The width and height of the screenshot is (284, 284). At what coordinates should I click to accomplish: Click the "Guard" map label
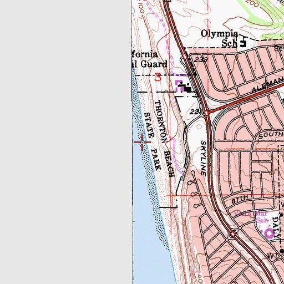154,64
